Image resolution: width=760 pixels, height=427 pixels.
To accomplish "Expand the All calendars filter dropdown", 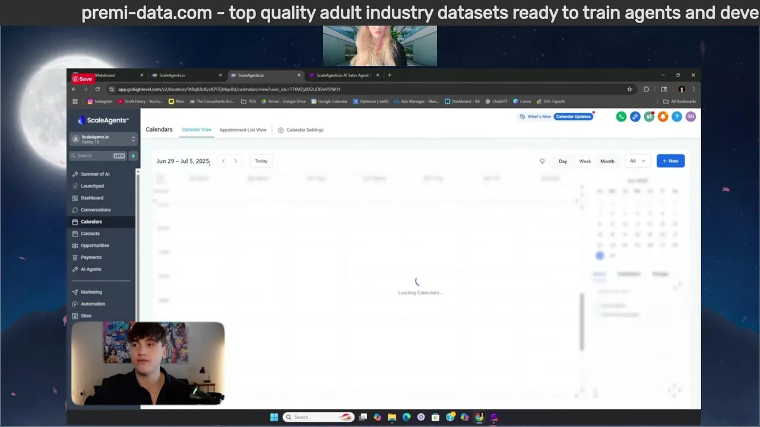I will (x=638, y=161).
